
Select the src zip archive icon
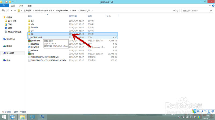29,54
